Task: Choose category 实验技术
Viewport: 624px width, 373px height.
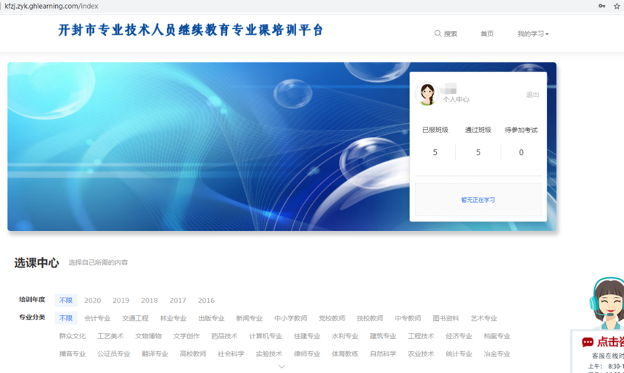Action: coord(269,354)
